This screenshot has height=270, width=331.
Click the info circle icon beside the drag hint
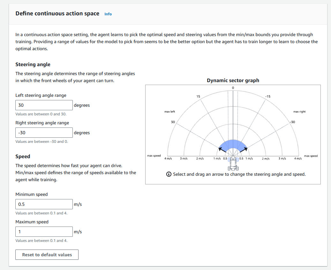pyautogui.click(x=169, y=174)
